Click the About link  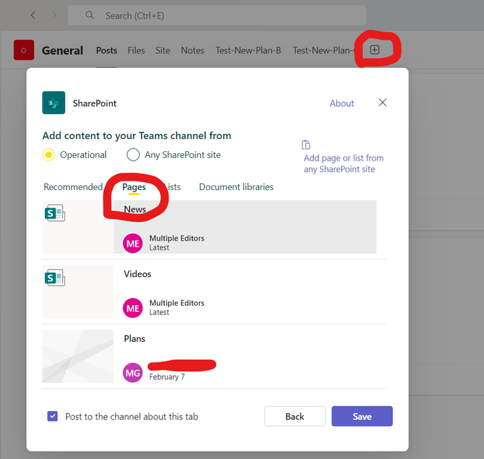[341, 103]
